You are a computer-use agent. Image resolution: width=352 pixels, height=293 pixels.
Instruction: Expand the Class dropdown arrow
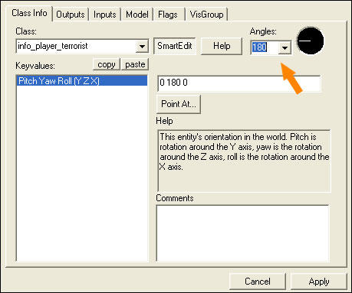coord(142,47)
